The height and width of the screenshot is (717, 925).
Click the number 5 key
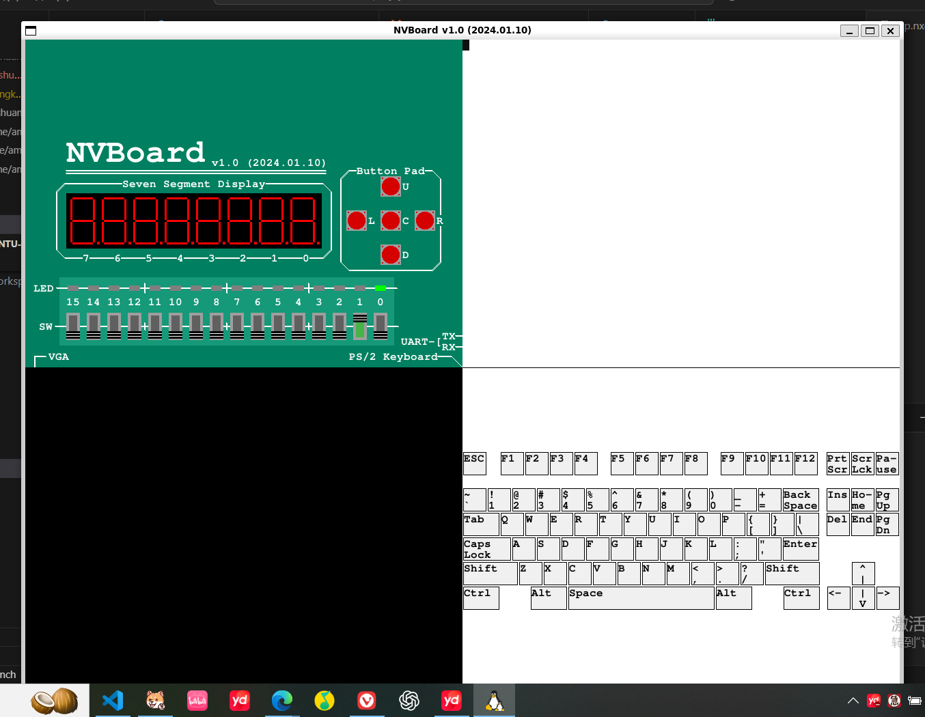coord(598,500)
